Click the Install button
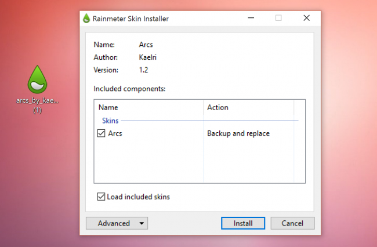The width and height of the screenshot is (377, 247). 243,223
